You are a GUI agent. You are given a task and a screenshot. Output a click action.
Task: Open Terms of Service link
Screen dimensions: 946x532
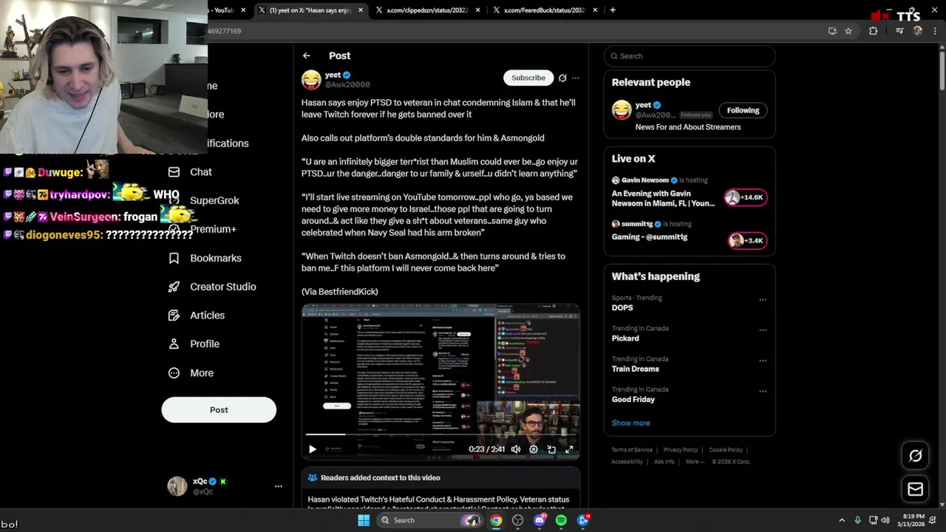(x=632, y=450)
